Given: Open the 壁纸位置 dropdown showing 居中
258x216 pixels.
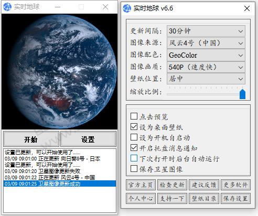Looking at the screenshot, I should (206, 79).
